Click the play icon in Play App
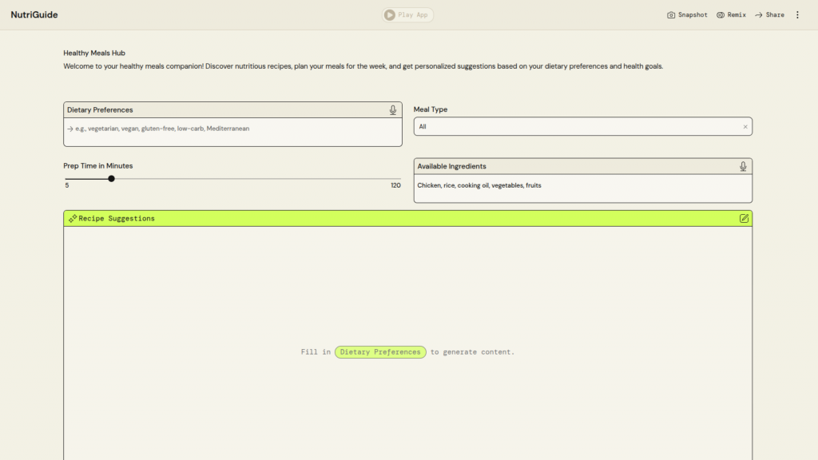Screen dimensions: 818x460 389,15
